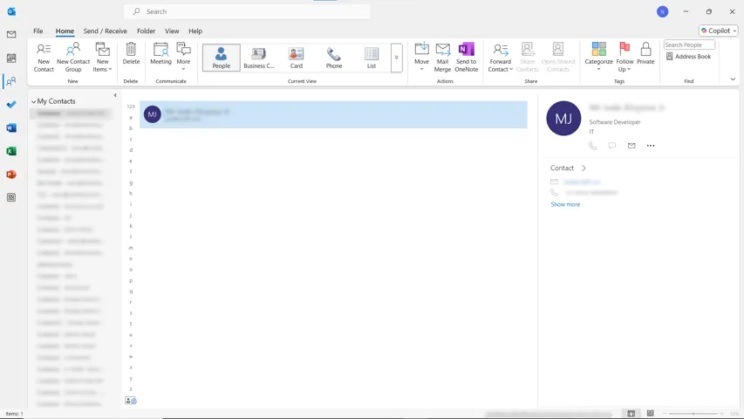
Task: Open the File menu
Action: tap(38, 31)
